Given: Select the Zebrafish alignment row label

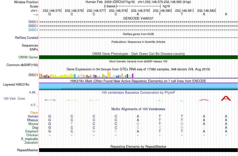Looking at the screenshot, I should coord(31,143).
